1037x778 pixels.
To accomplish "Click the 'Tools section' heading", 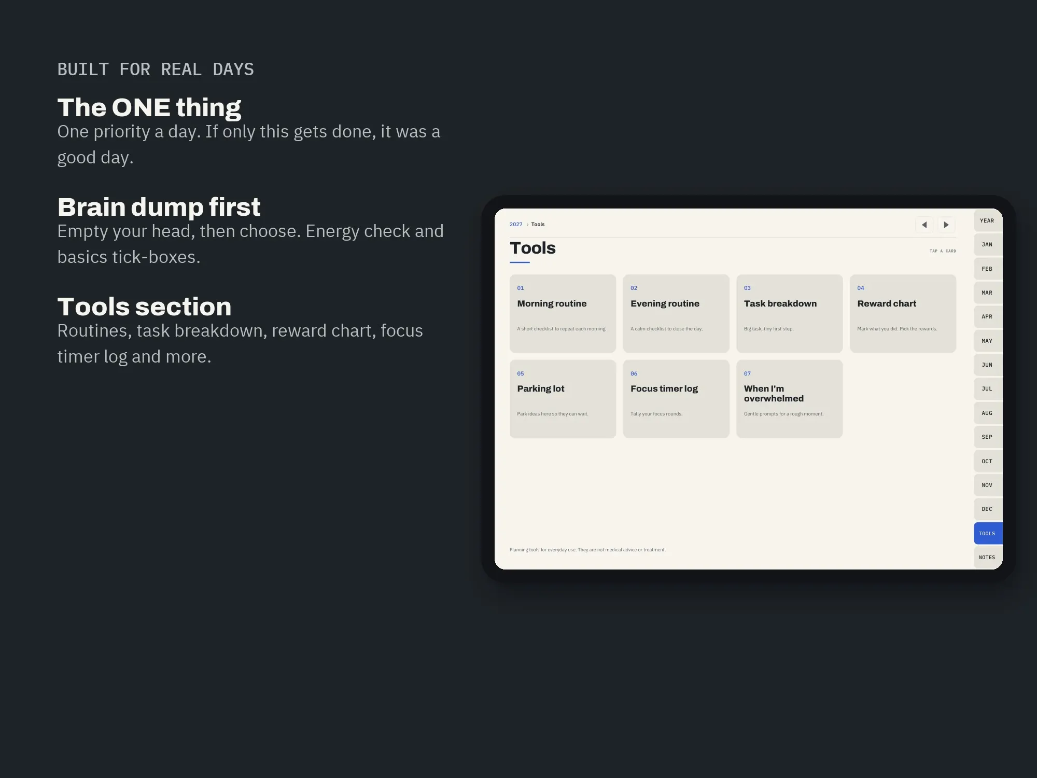I will 144,307.
